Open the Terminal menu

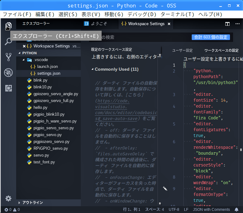(177, 14)
